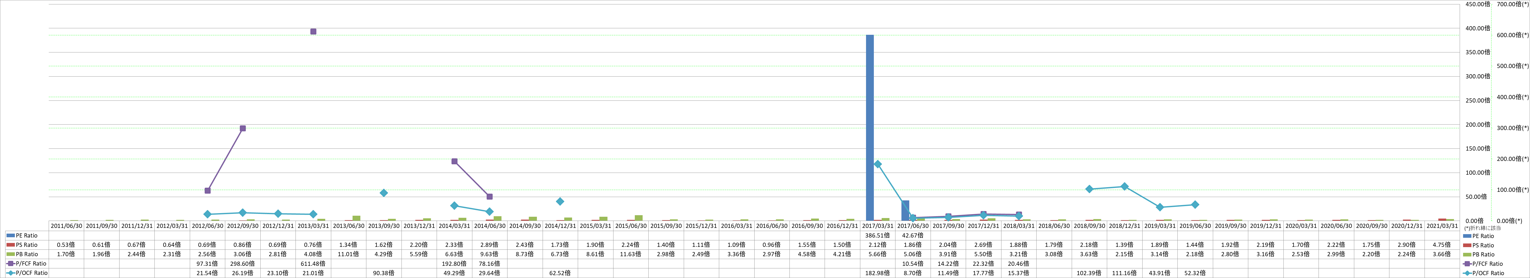Select the green PB bar above 2015/06/30

click(x=638, y=218)
